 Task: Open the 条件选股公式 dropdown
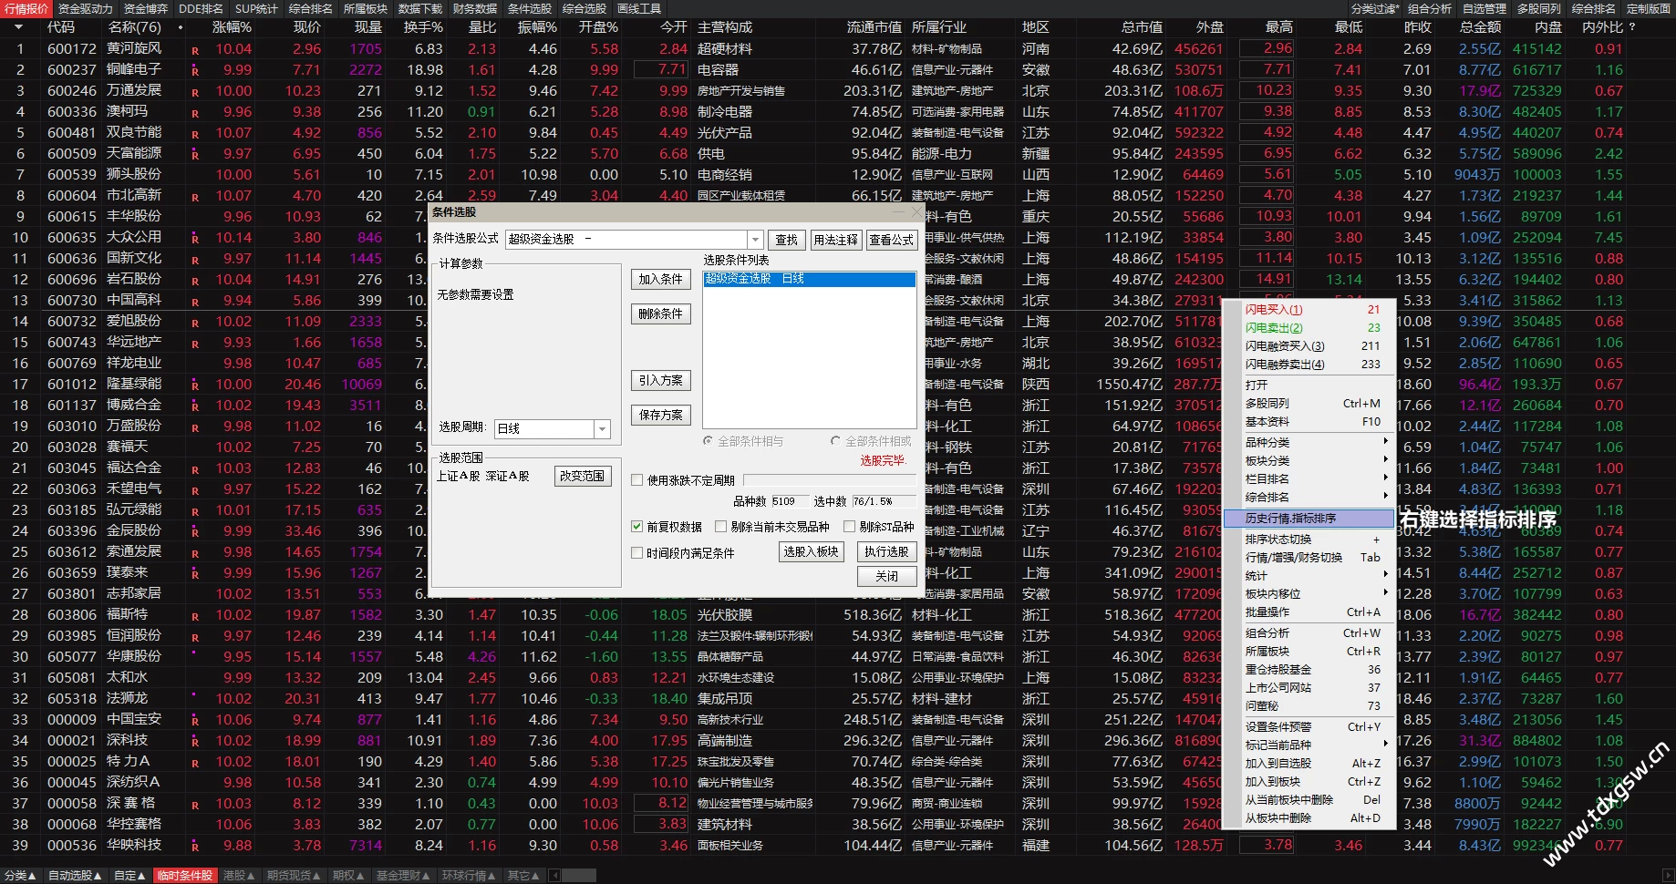point(755,240)
